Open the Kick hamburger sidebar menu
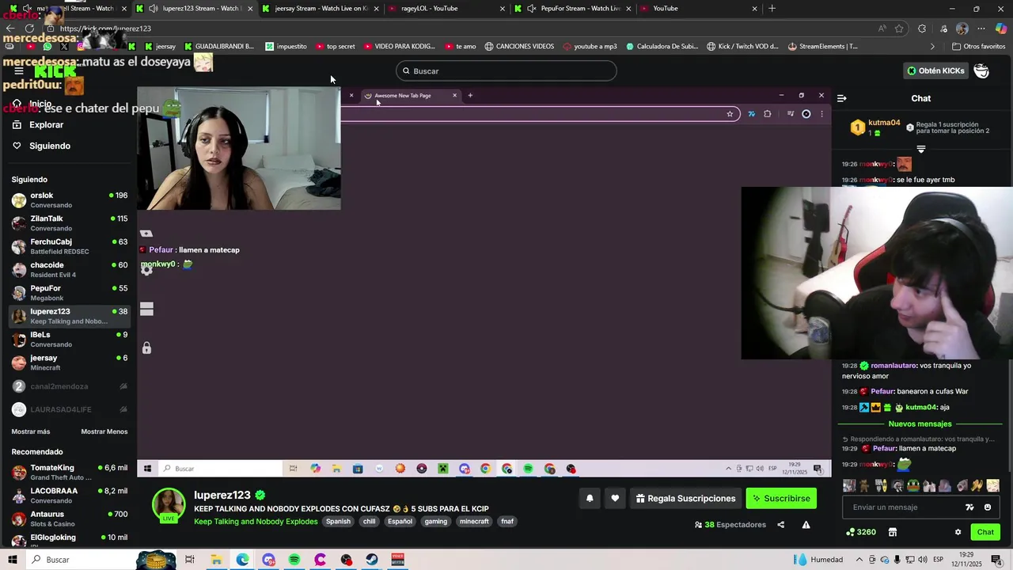The height and width of the screenshot is (570, 1013). pos(19,71)
